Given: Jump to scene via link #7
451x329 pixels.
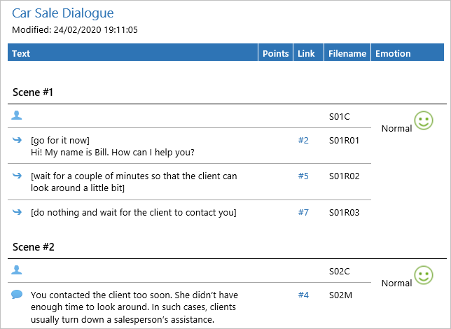Looking at the screenshot, I should click(x=303, y=212).
